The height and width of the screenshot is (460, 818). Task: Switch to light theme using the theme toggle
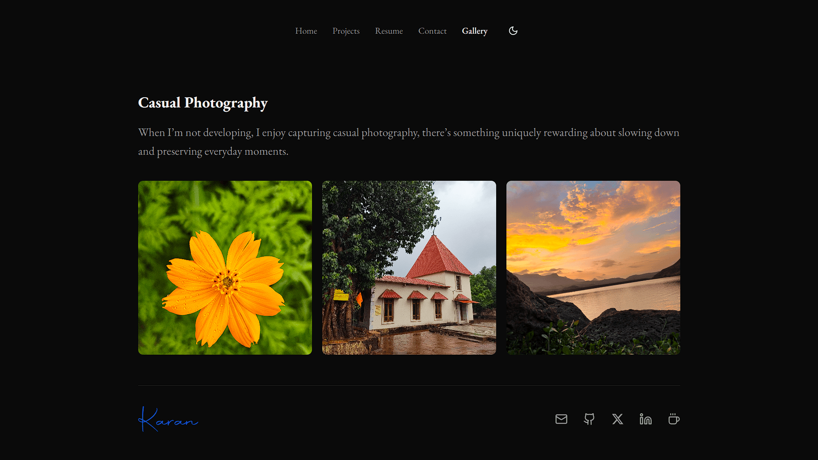(512, 31)
